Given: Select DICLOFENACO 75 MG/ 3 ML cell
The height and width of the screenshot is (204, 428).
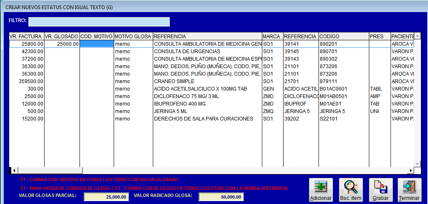Looking at the screenshot, I should (x=207, y=96).
